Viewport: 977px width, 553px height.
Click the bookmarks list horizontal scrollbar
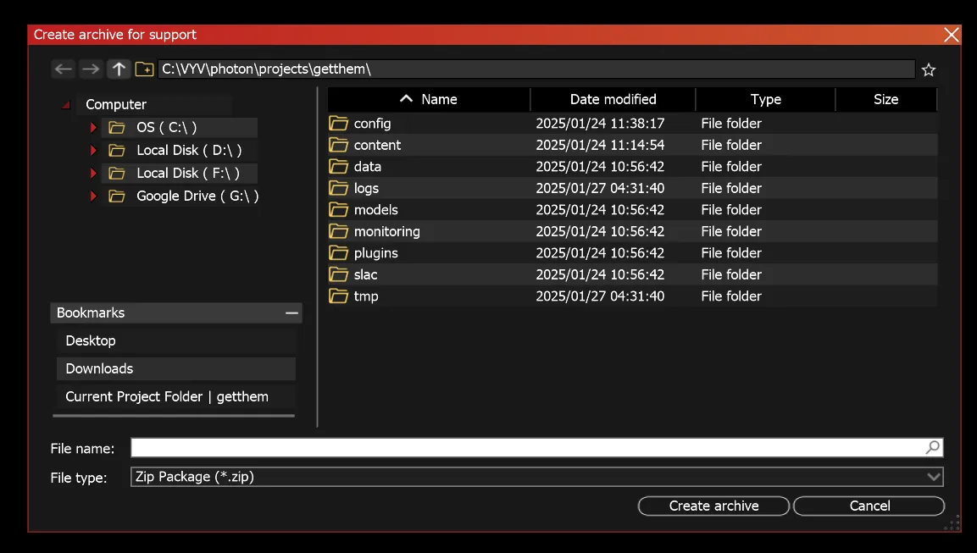(174, 415)
